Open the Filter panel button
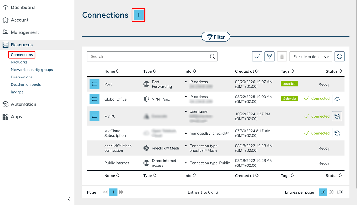The width and height of the screenshot is (357, 205). [x=216, y=37]
